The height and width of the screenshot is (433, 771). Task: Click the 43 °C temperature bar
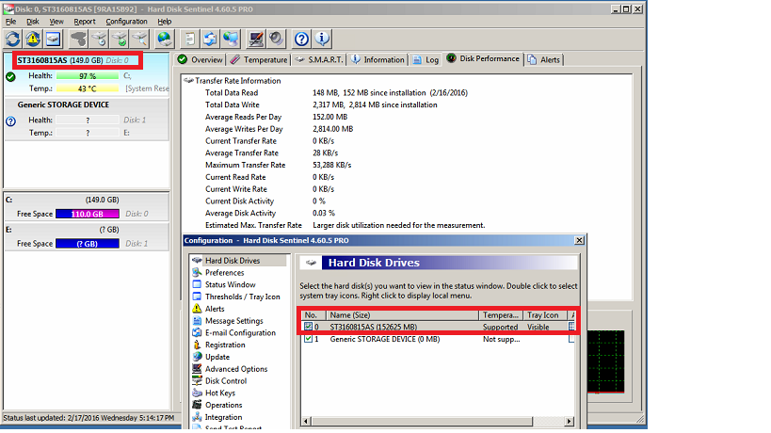pyautogui.click(x=88, y=88)
